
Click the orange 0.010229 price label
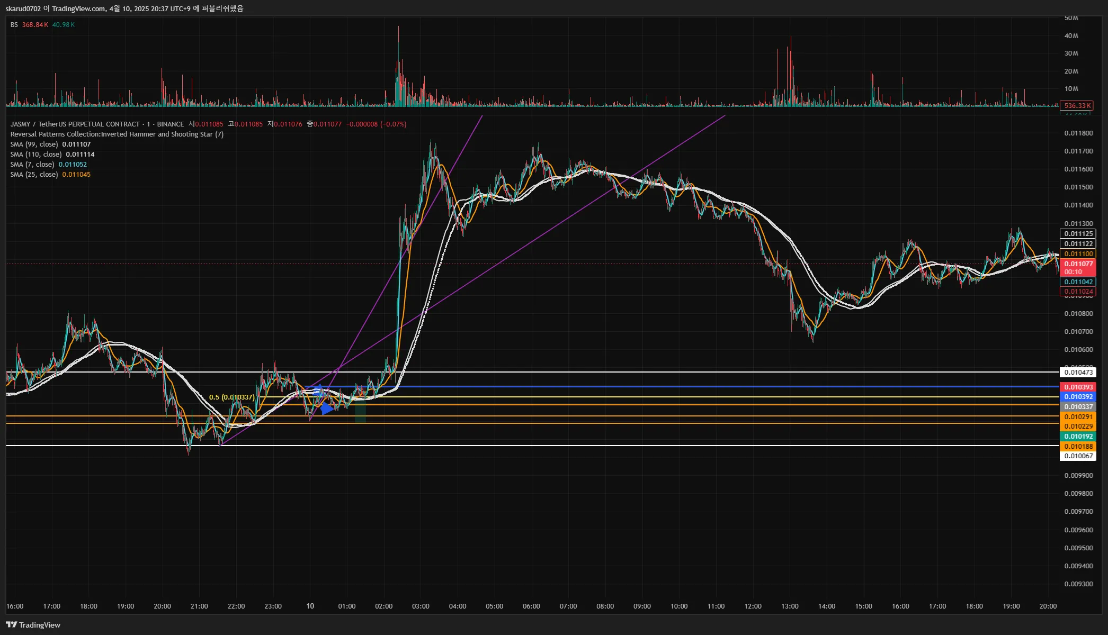coord(1078,426)
